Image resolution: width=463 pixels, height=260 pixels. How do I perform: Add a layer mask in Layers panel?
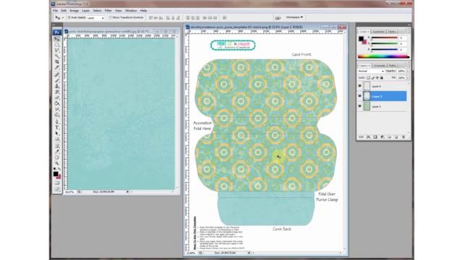(375, 137)
